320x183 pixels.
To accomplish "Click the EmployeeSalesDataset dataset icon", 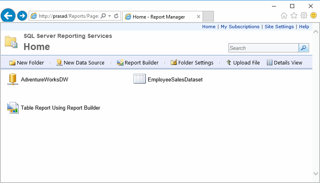I will 139,79.
